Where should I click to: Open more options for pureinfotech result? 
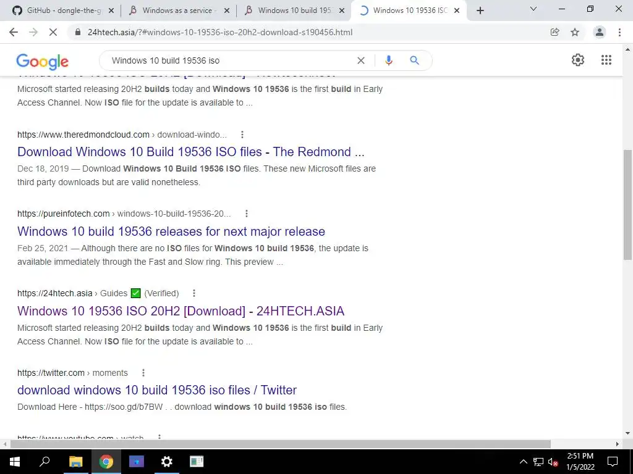(x=246, y=214)
